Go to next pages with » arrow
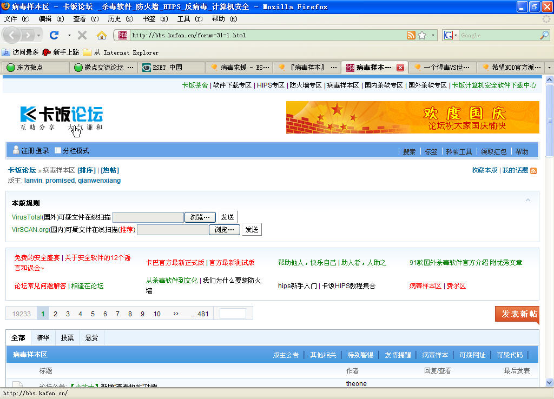Image resolution: width=554 pixels, height=399 pixels. (x=176, y=314)
